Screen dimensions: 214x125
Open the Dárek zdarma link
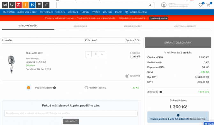(x=138, y=12)
